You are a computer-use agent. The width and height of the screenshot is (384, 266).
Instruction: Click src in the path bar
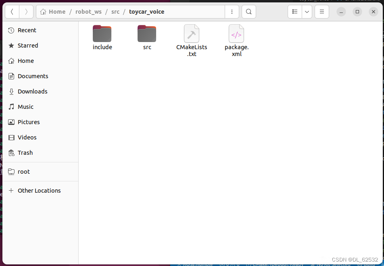115,12
